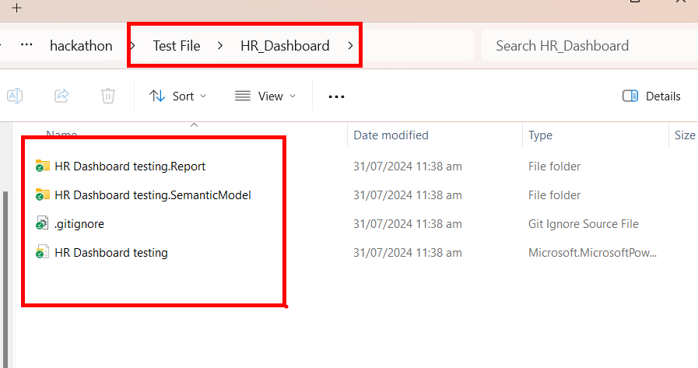
Task: Open HR Dashboard testing.Report folder icon
Action: pyautogui.click(x=43, y=166)
